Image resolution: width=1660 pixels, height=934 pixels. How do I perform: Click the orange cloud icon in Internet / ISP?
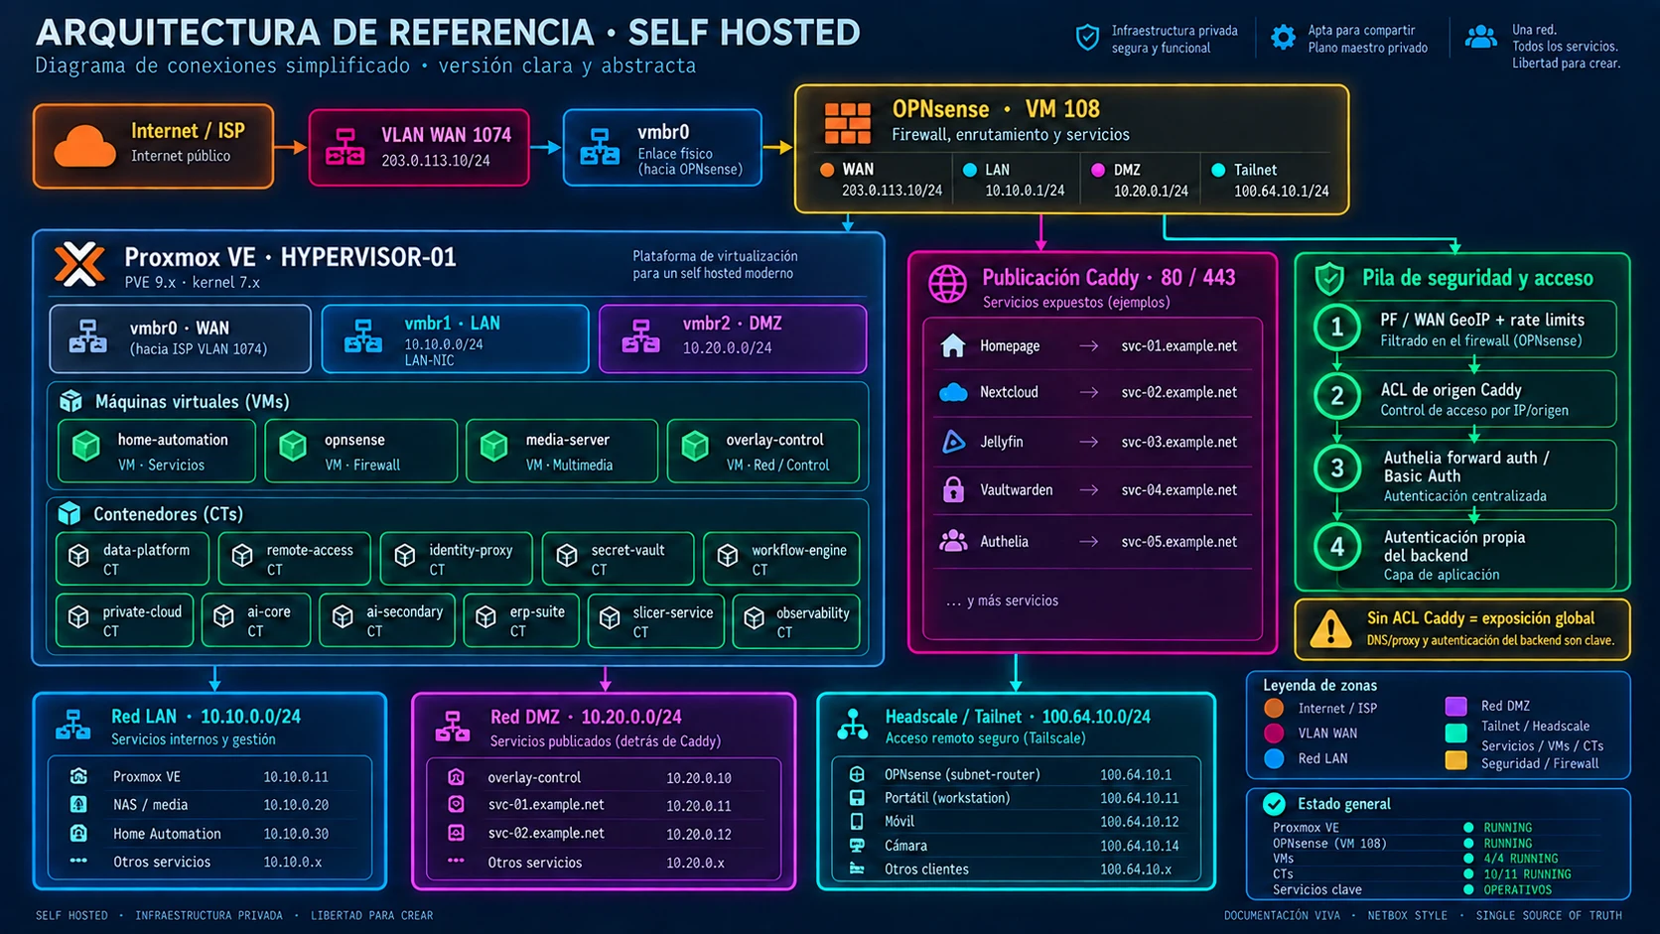coord(84,146)
